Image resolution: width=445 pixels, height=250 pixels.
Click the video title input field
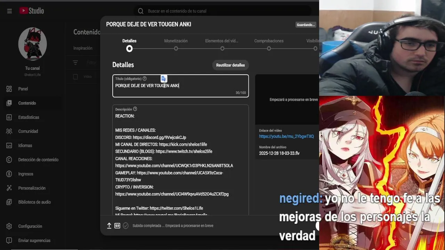[180, 86]
